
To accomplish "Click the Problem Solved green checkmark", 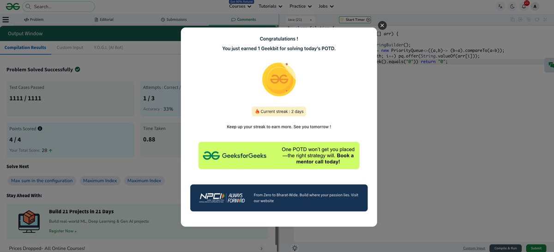I will coord(78,69).
